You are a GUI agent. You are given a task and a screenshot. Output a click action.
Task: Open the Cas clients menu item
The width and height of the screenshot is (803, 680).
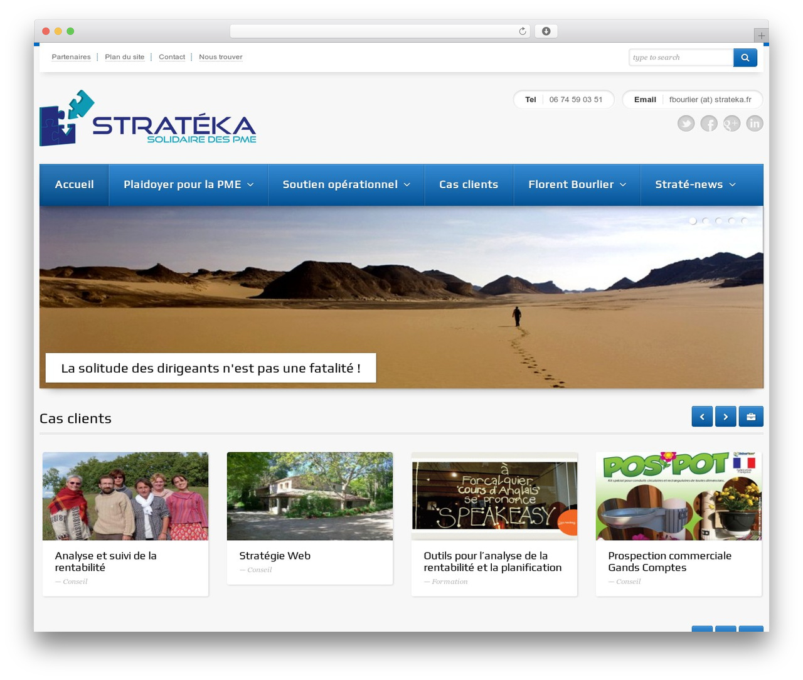click(x=469, y=184)
